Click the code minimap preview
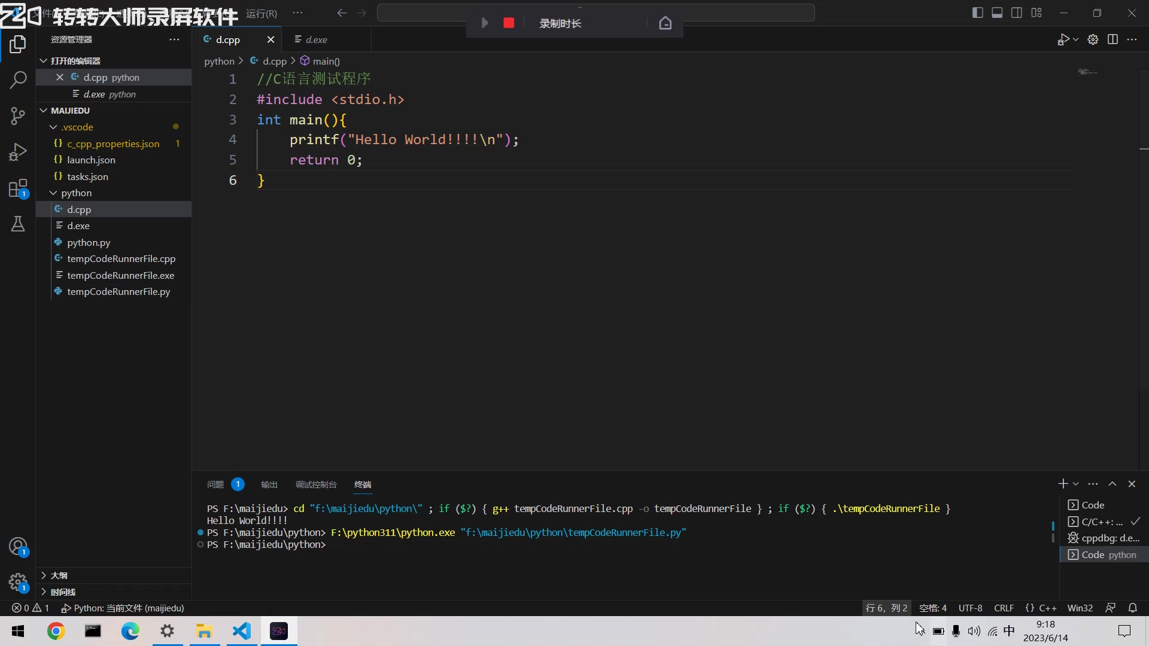This screenshot has height=646, width=1149. [1087, 72]
